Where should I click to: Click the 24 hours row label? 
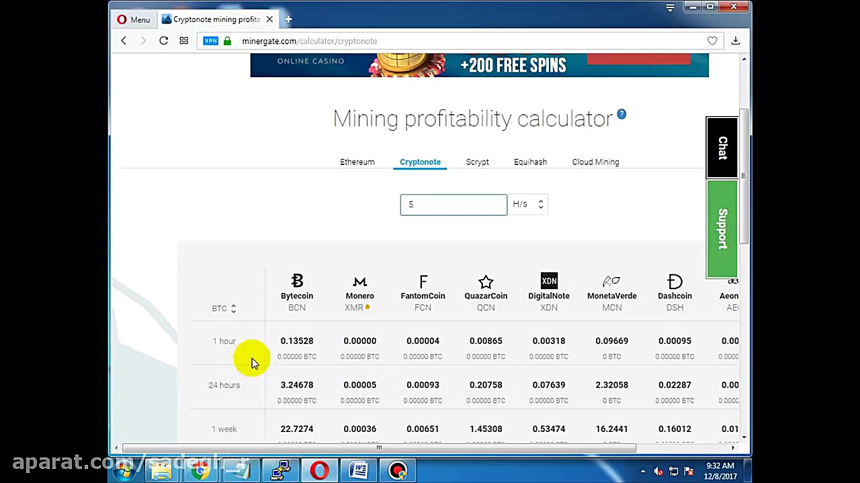[x=224, y=385]
